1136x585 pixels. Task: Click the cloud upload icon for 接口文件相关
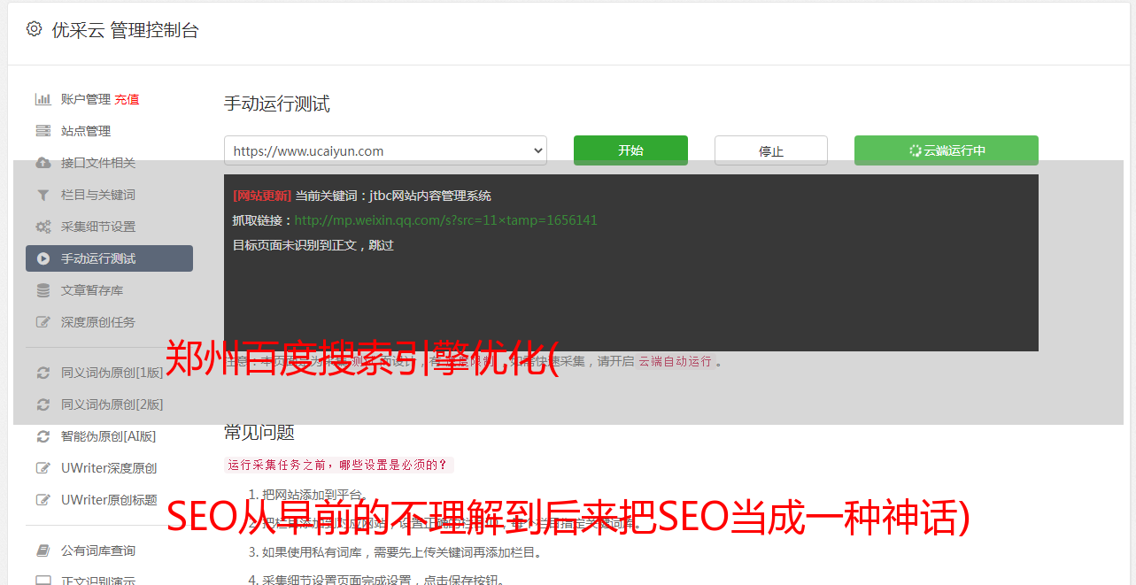(43, 163)
